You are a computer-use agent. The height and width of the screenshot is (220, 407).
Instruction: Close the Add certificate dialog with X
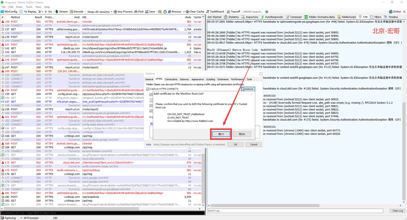click(252, 94)
